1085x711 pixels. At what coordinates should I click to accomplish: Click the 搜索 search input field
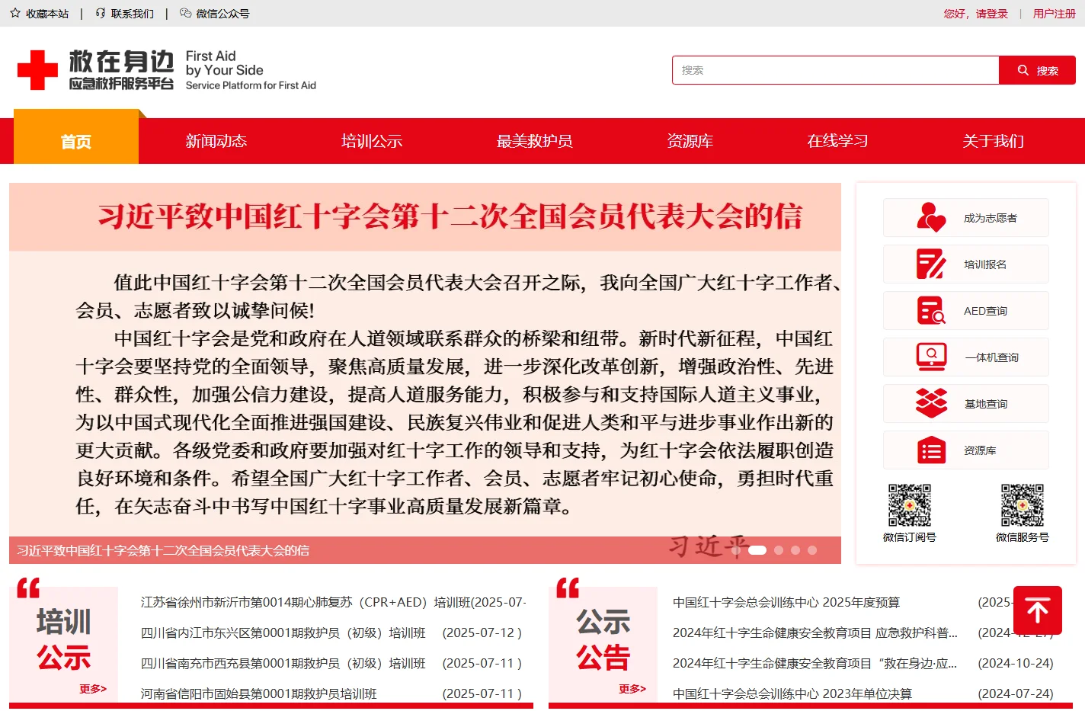(x=836, y=70)
